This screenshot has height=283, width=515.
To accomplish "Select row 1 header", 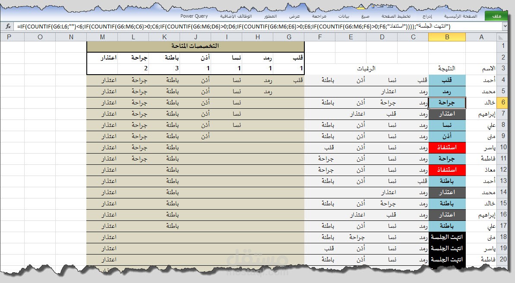I will tap(503, 46).
